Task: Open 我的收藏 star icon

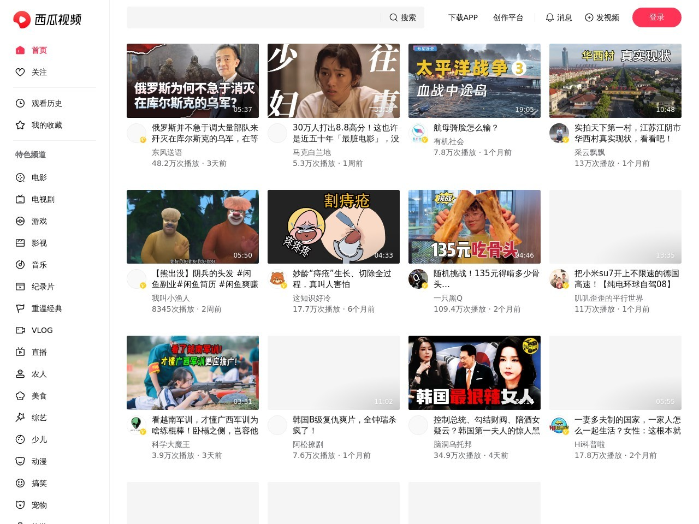Action: coord(20,125)
